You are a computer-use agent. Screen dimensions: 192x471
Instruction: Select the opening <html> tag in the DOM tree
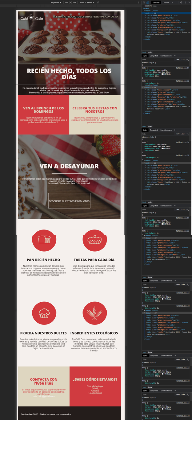point(146,8)
